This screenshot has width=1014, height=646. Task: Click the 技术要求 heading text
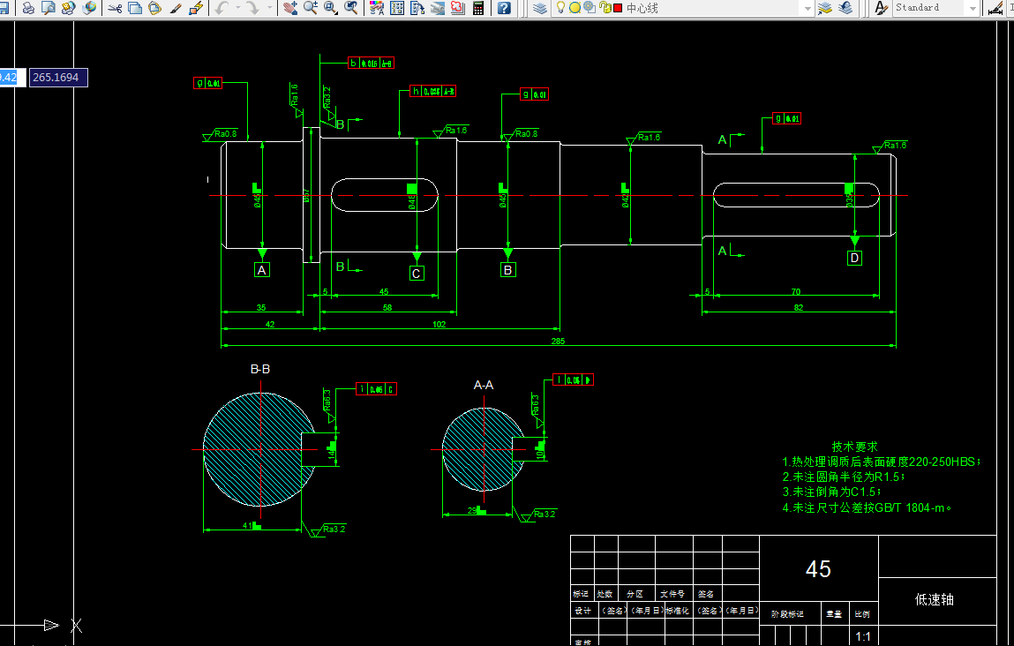854,447
